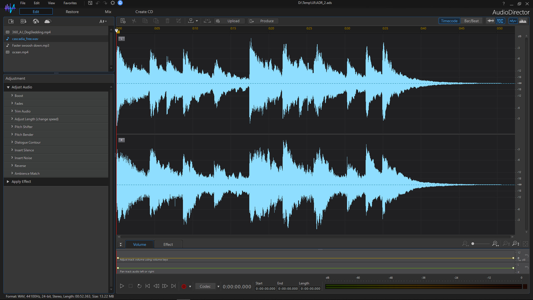This screenshot has width=533, height=300.
Task: Open the AudioDirector cloud storage icon
Action: click(47, 21)
